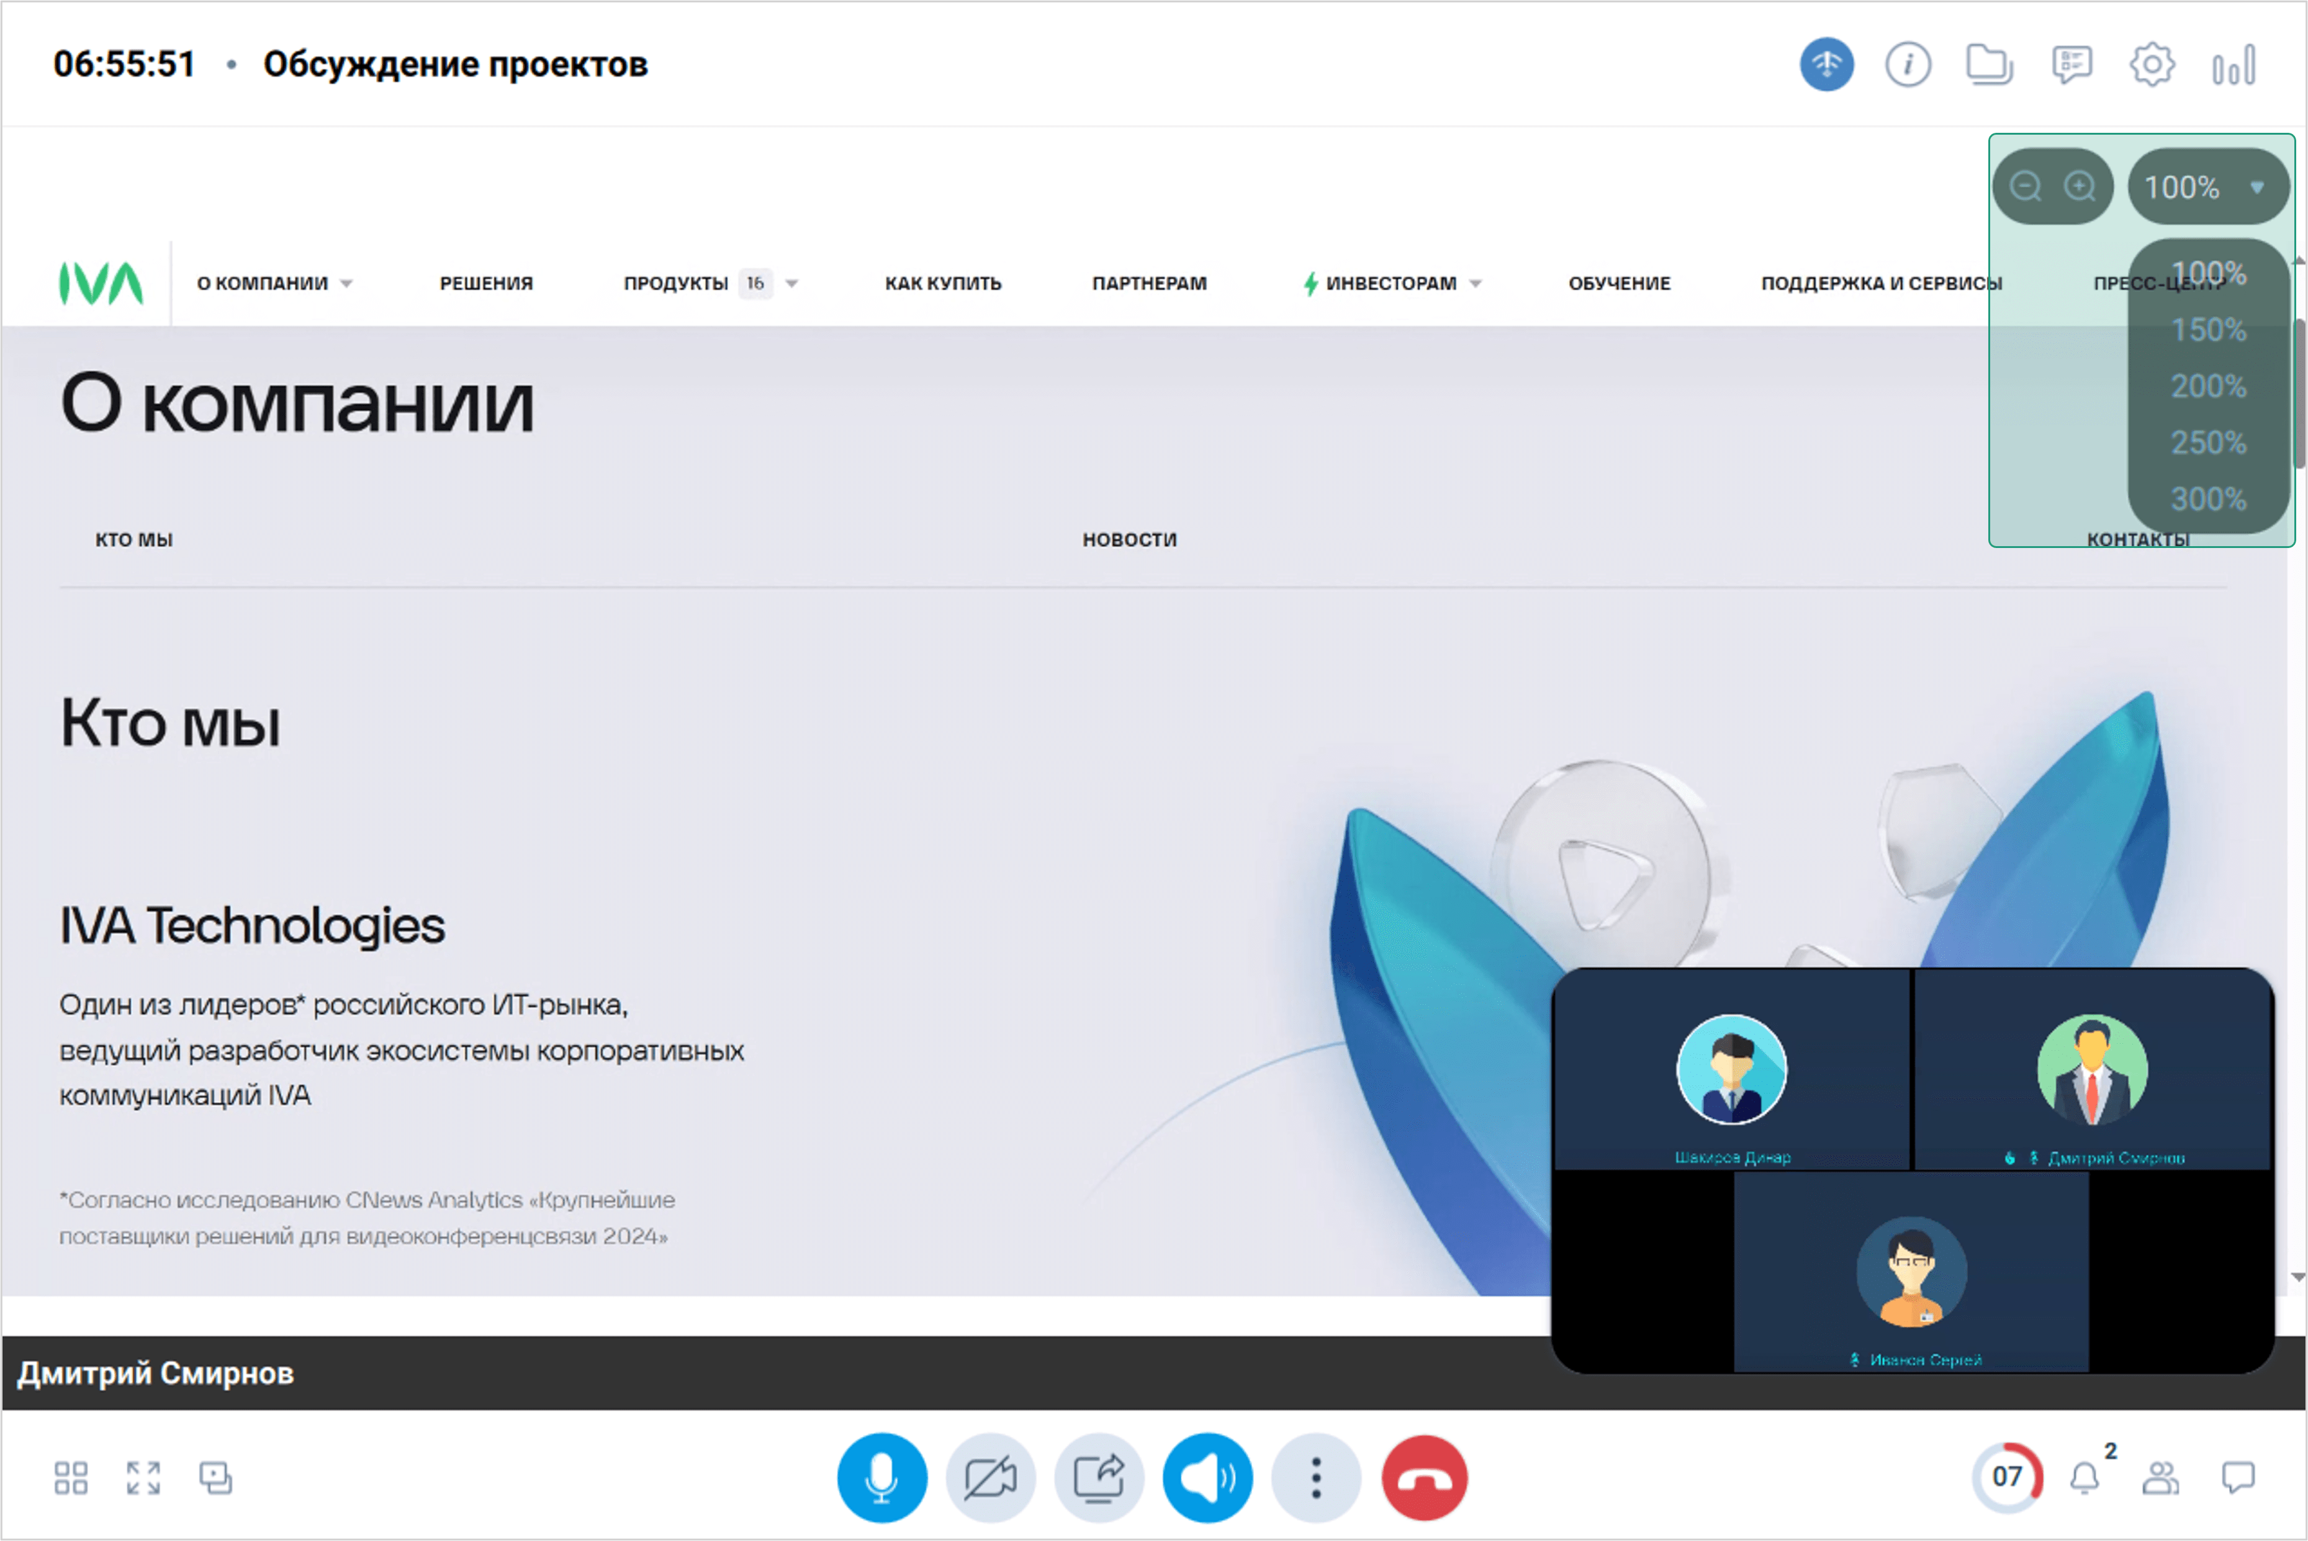
Task: Switch to grid layout view icon
Action: tap(71, 1477)
